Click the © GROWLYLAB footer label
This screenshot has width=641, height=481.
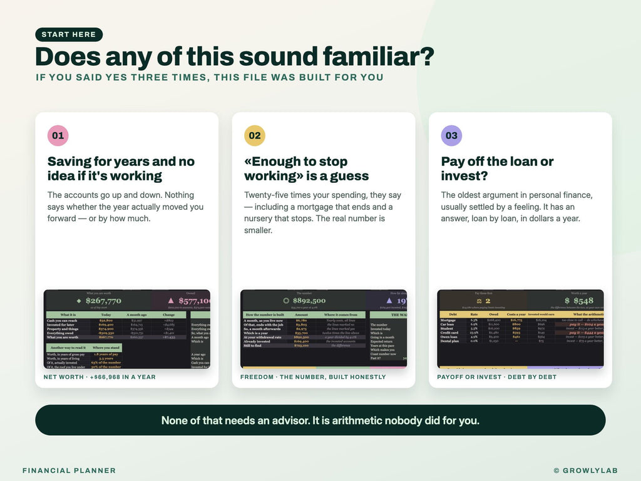pos(586,470)
